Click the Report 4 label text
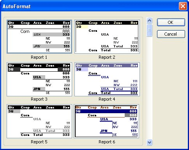This screenshot has height=150, width=189. (x=107, y=99)
